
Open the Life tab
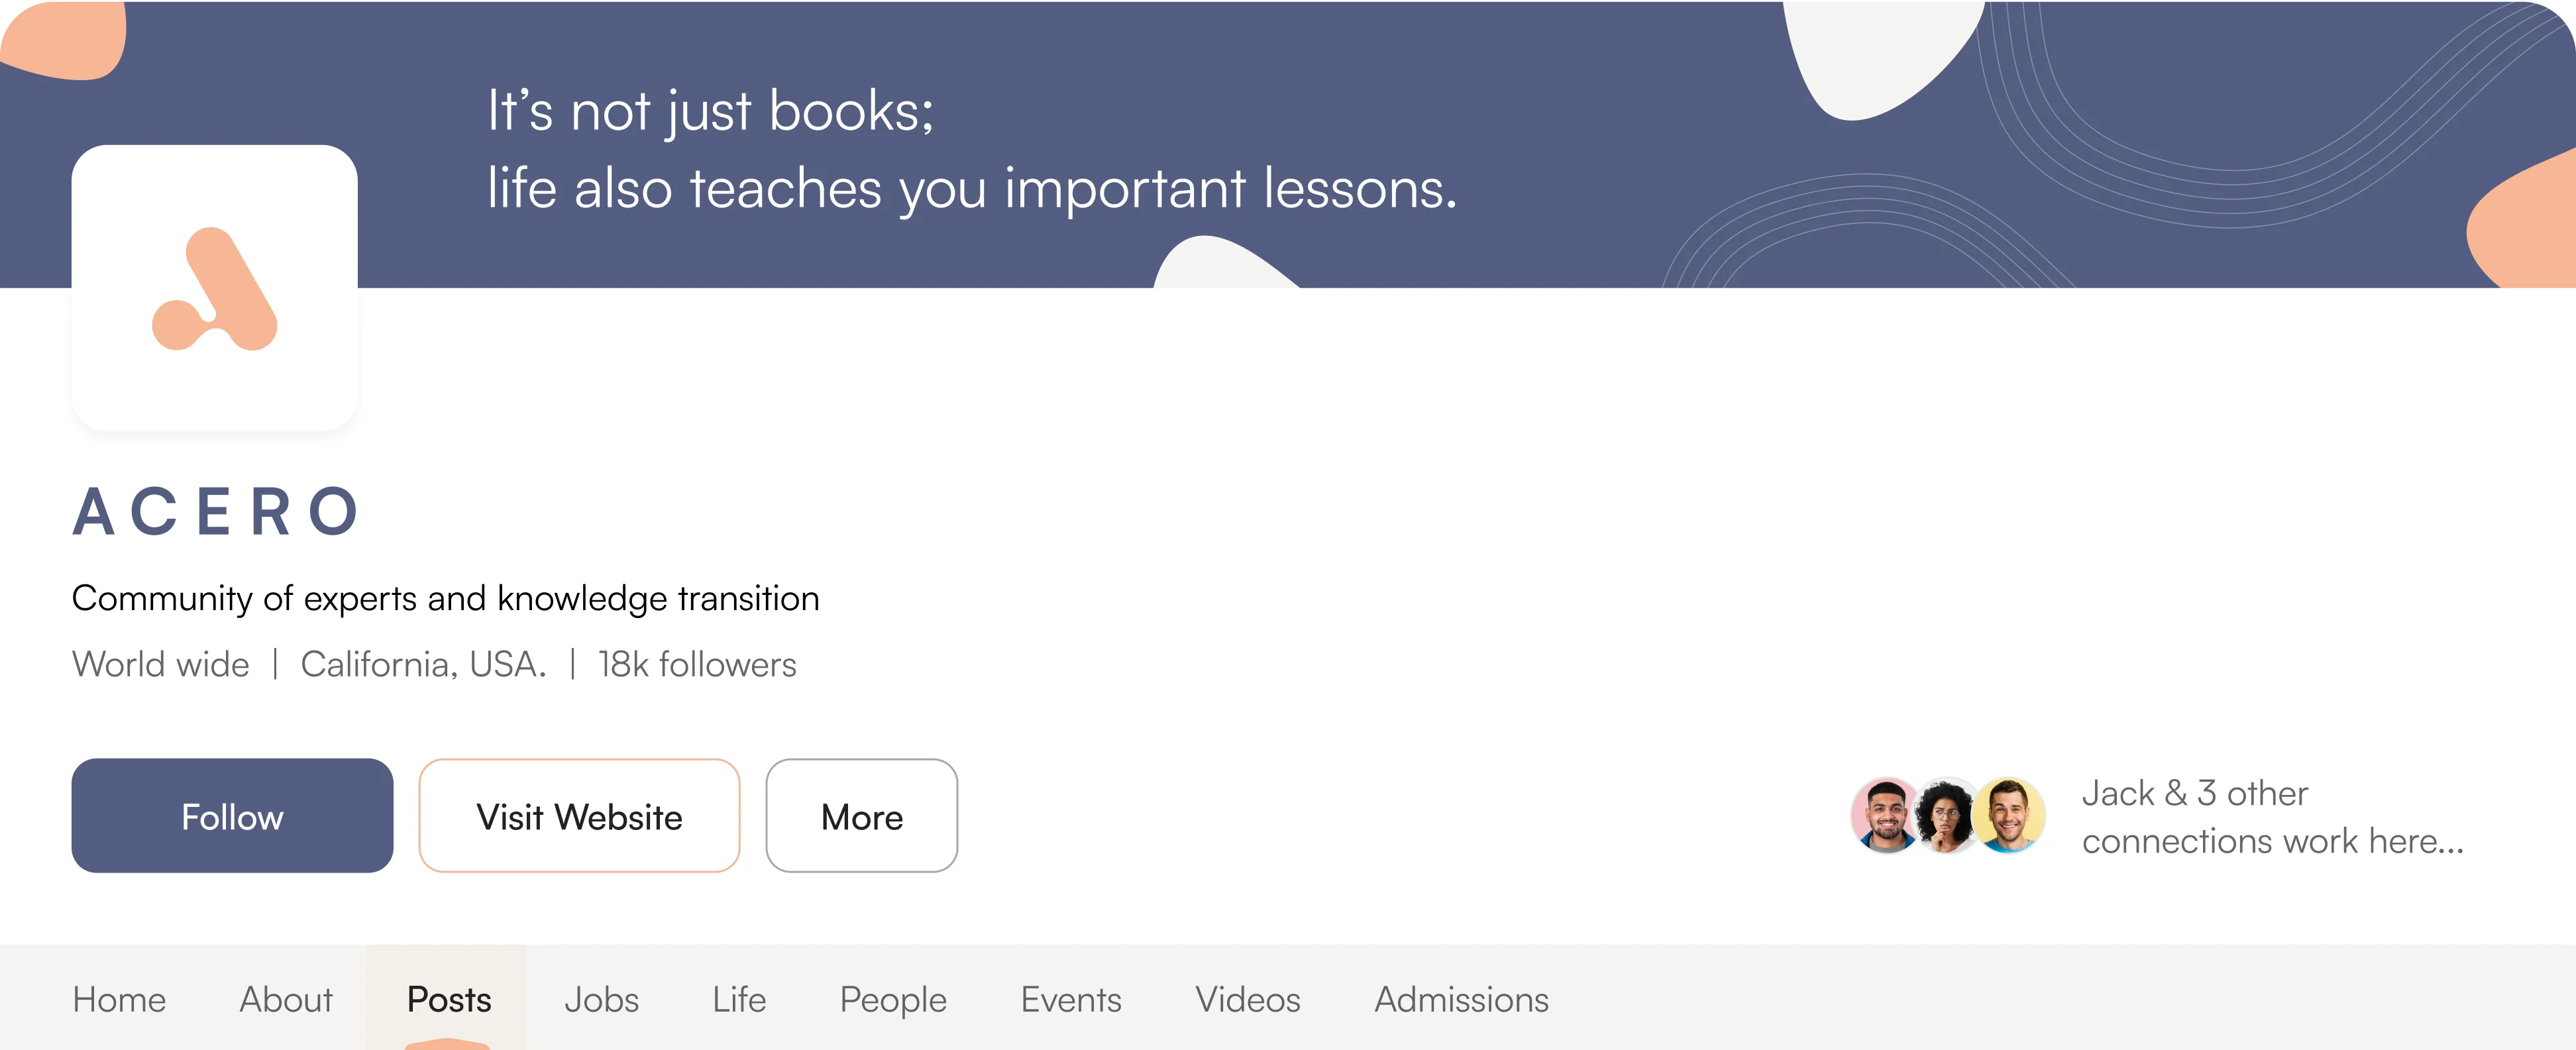tap(739, 999)
